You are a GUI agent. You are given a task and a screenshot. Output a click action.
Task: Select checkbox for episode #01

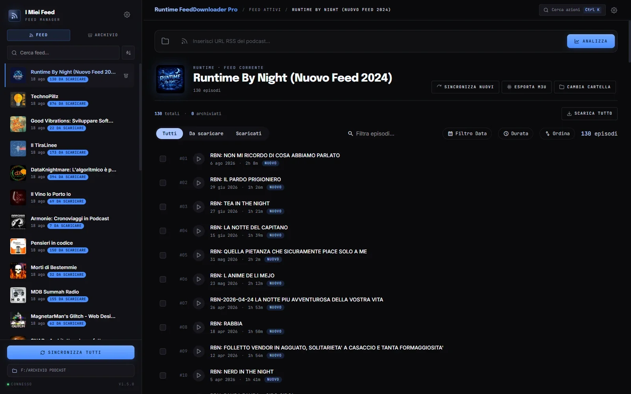tap(163, 159)
